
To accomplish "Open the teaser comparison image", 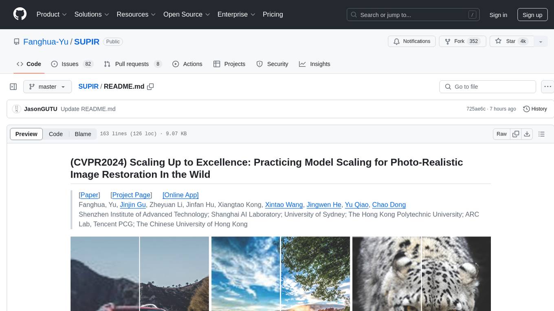I will coord(281,274).
